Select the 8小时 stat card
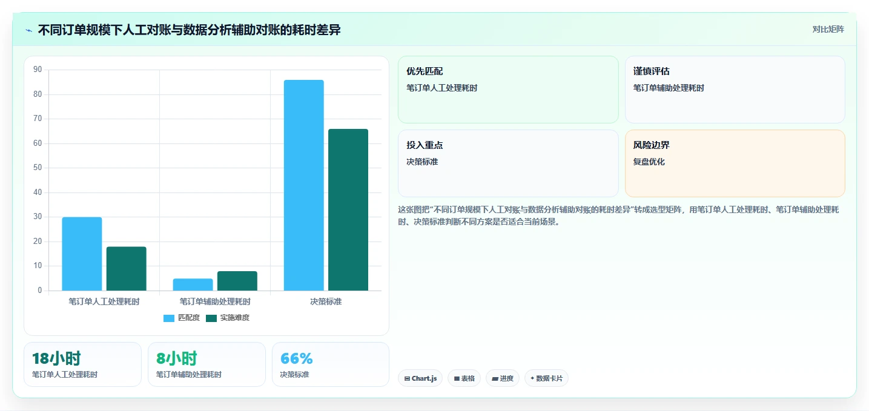The height and width of the screenshot is (411, 869). (207, 364)
